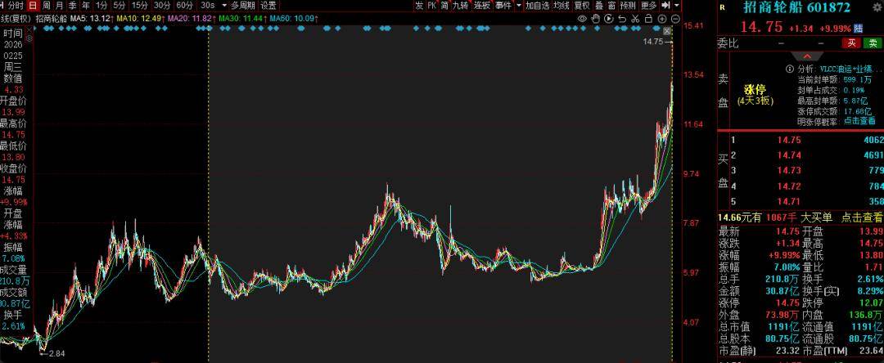Click 点击查看 link for 明涨停概率
The height and width of the screenshot is (363, 884).
coord(859,120)
